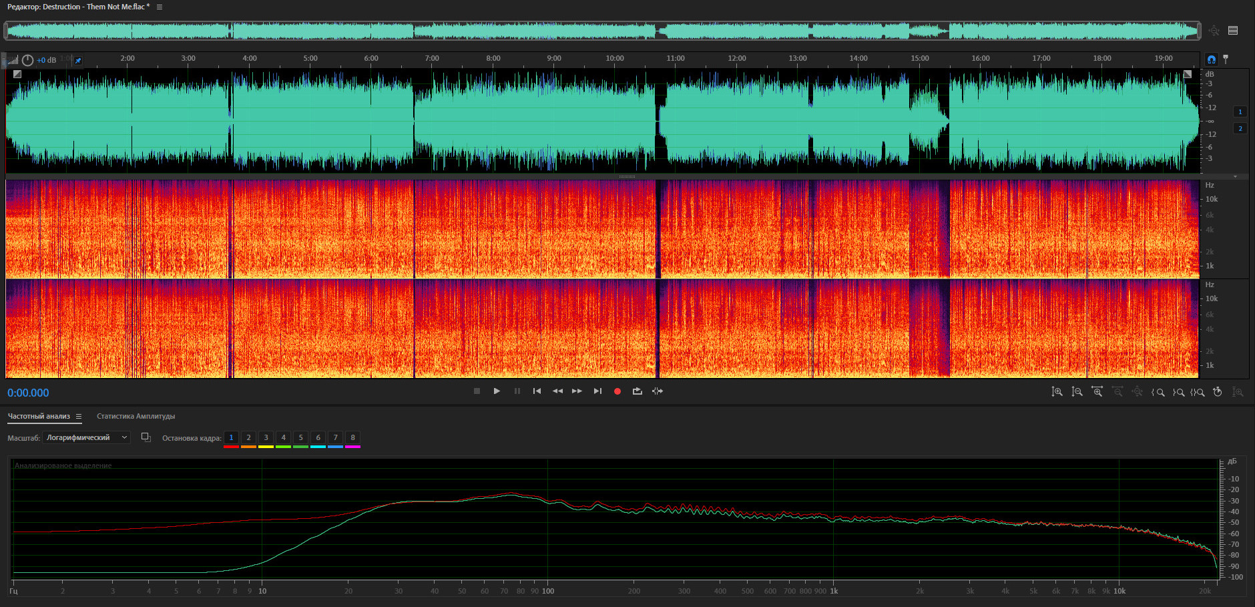Viewport: 1255px width, 607px height.
Task: Toggle Loop Playback in the transport bar
Action: [x=637, y=391]
